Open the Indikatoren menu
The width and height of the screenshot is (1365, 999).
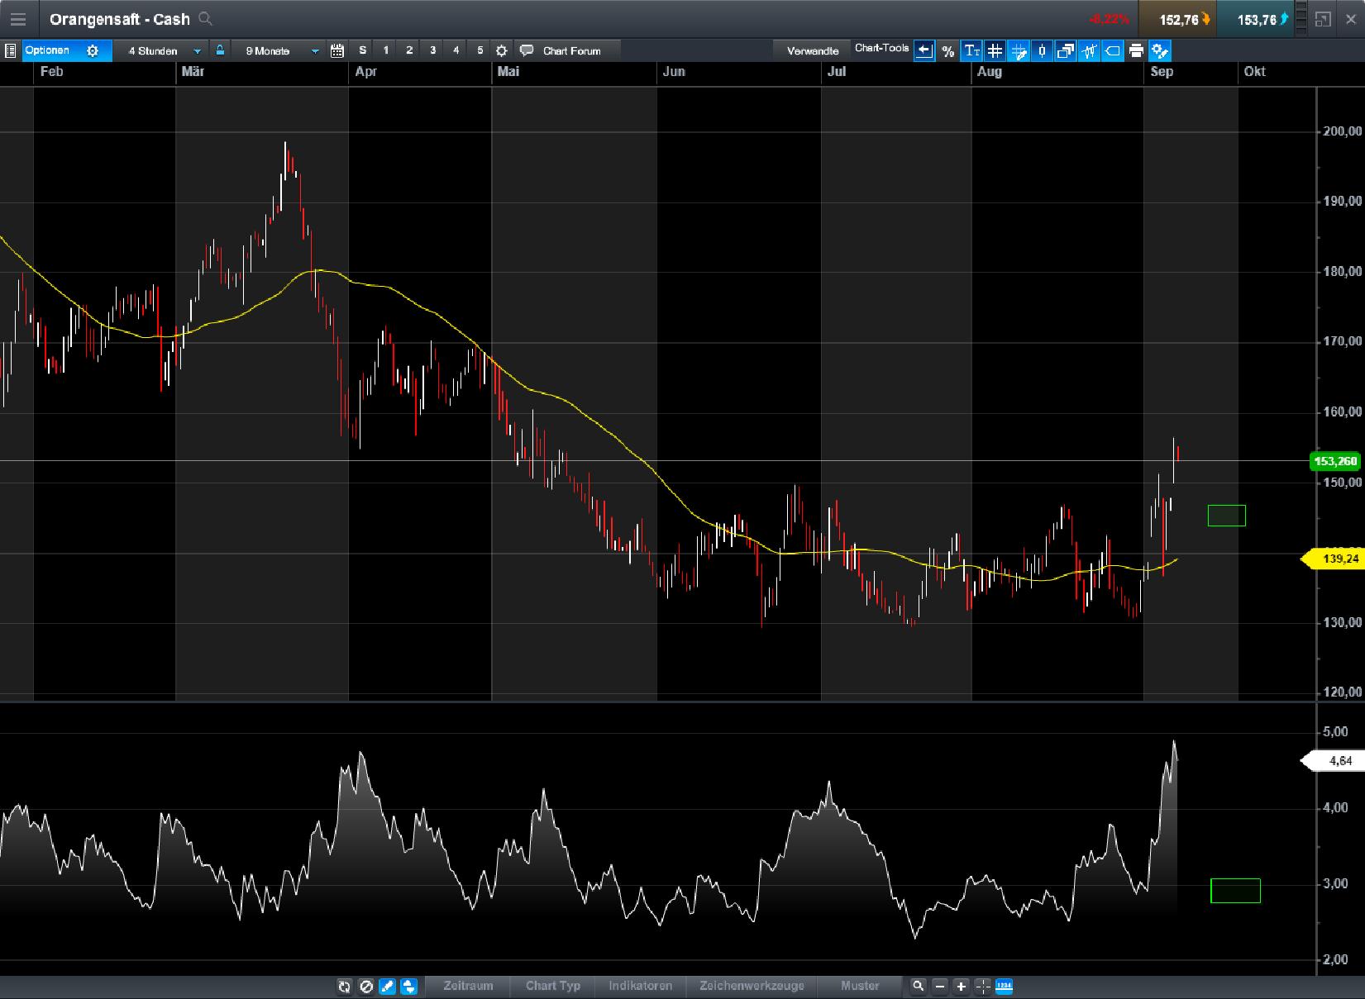click(640, 986)
